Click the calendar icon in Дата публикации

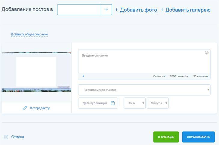point(113,103)
